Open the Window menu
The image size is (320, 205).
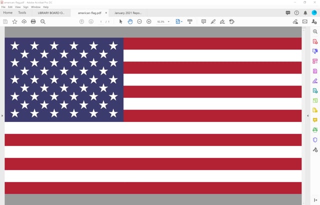[x=35, y=7]
